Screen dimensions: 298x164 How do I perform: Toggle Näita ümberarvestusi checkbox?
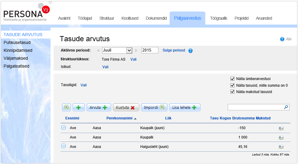[x=233, y=79]
